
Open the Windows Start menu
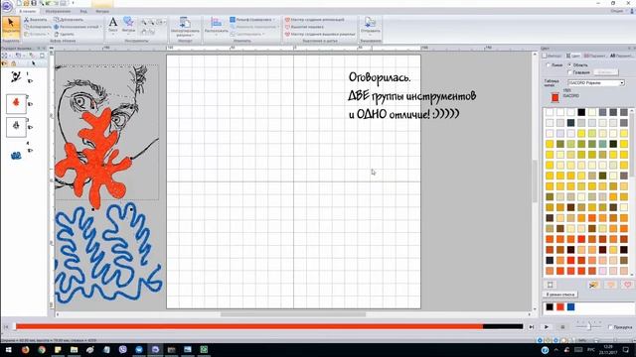(8, 350)
